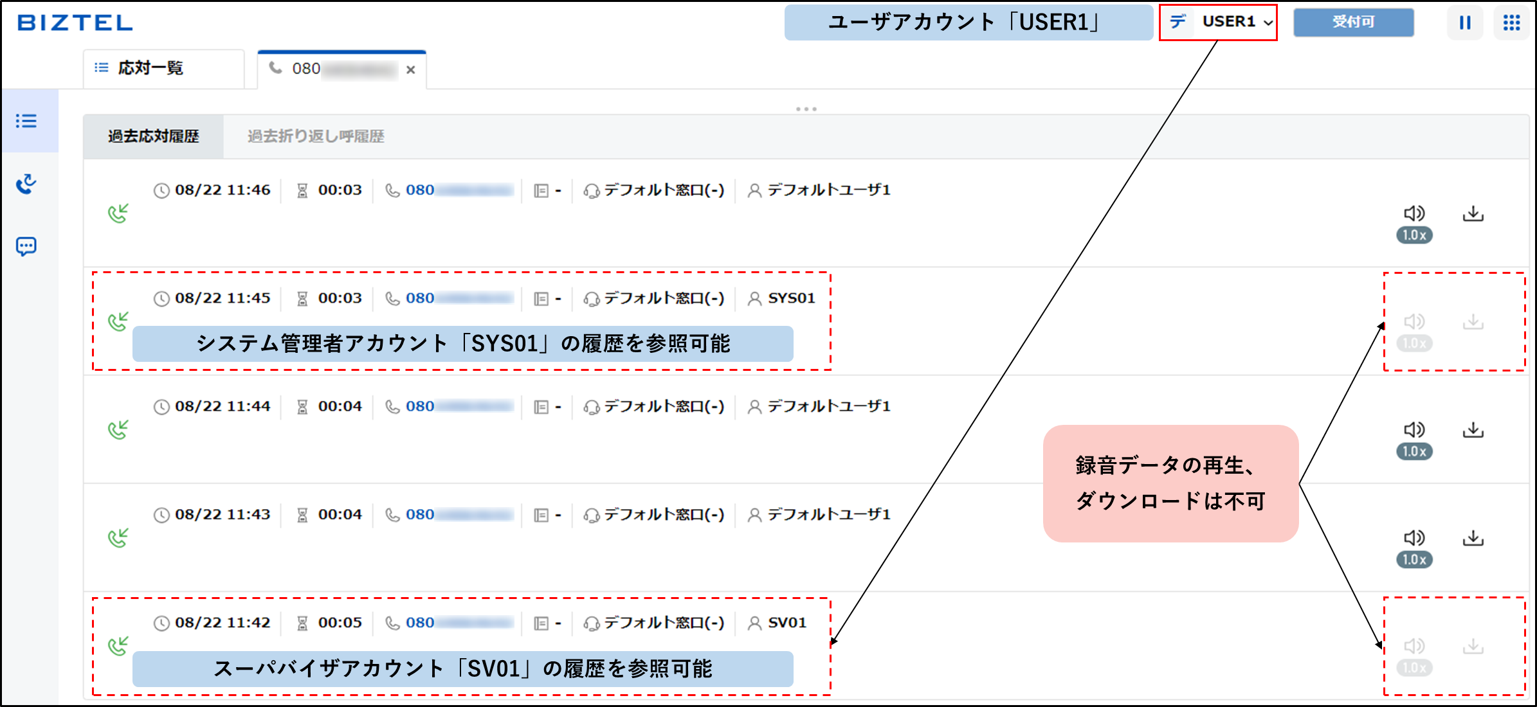Screen dimensions: 1537x707
Task: Click incoming call icon on 11:45 row
Action: tap(118, 321)
